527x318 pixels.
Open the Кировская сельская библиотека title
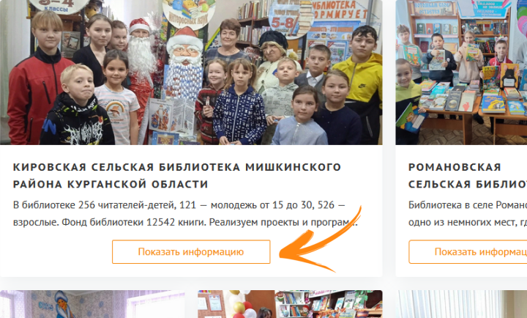point(177,175)
